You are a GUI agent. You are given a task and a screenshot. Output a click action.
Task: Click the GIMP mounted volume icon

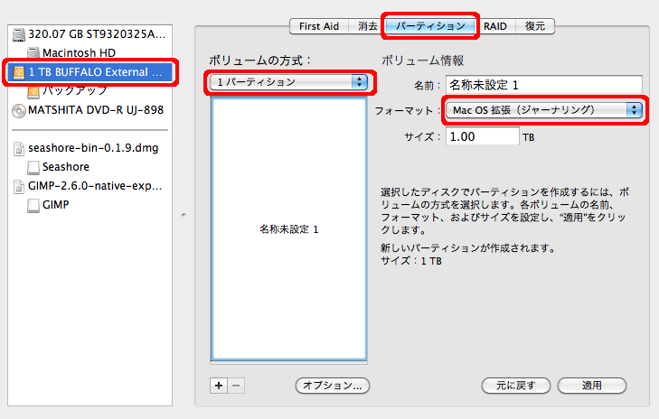tap(33, 205)
